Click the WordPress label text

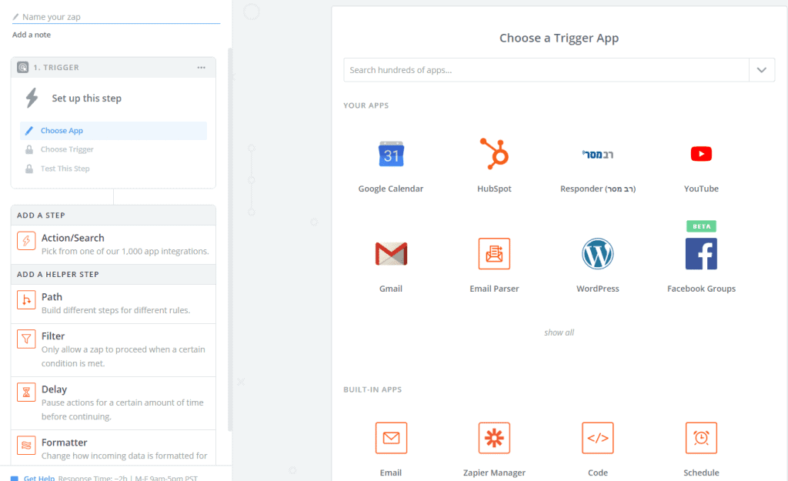coord(597,289)
